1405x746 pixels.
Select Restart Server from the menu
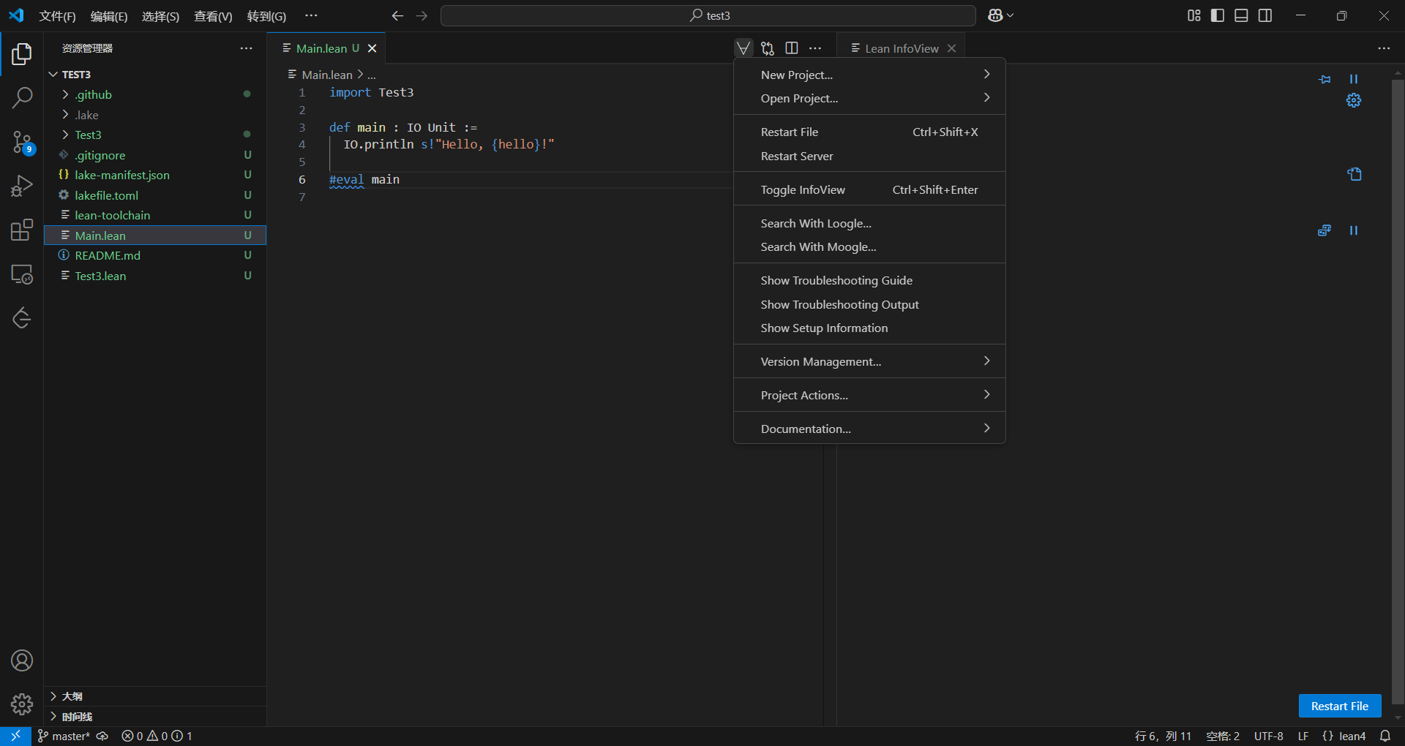[797, 156]
